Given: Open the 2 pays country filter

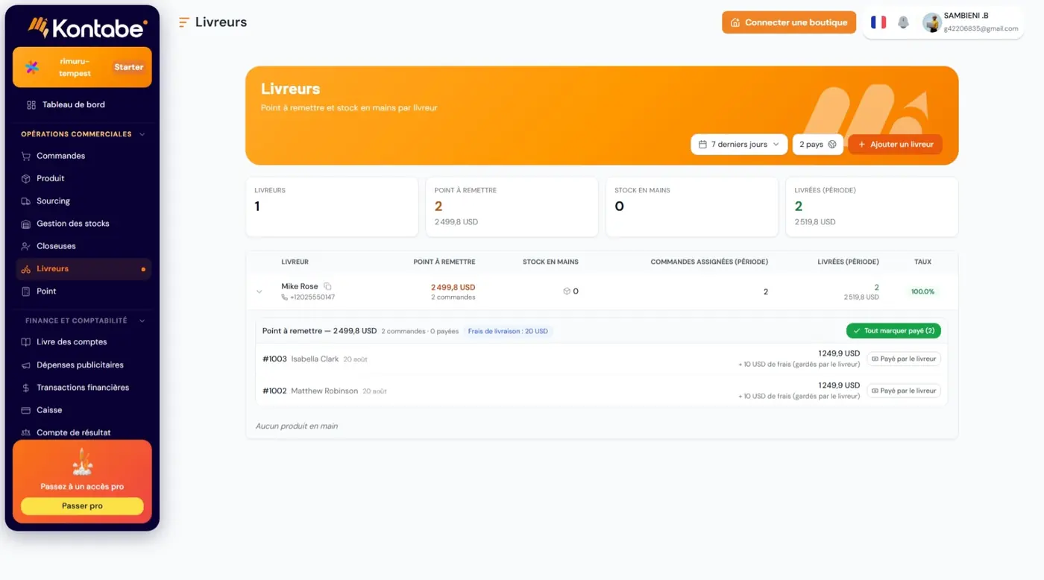Looking at the screenshot, I should 817,145.
